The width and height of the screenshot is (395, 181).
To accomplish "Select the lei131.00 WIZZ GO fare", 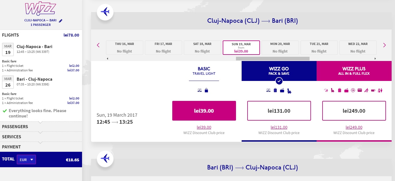I will tap(279, 111).
